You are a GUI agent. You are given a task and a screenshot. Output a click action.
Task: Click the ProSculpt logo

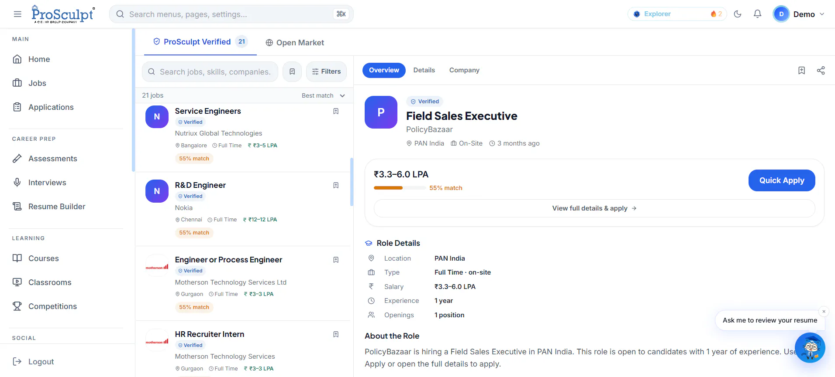(x=63, y=14)
